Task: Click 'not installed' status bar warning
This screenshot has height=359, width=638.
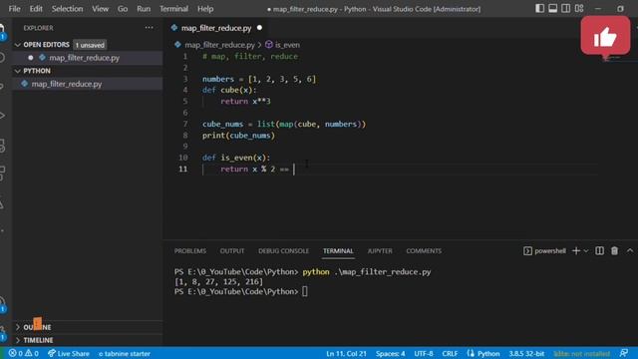Action: click(582, 353)
